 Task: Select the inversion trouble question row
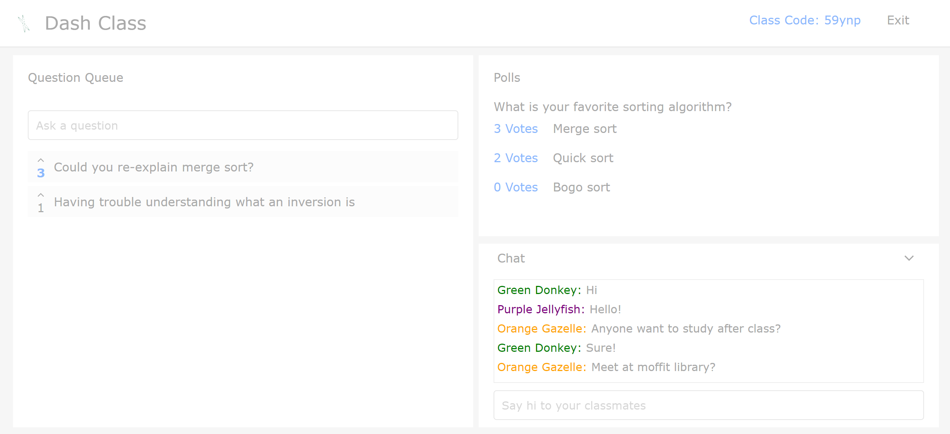[204, 202]
